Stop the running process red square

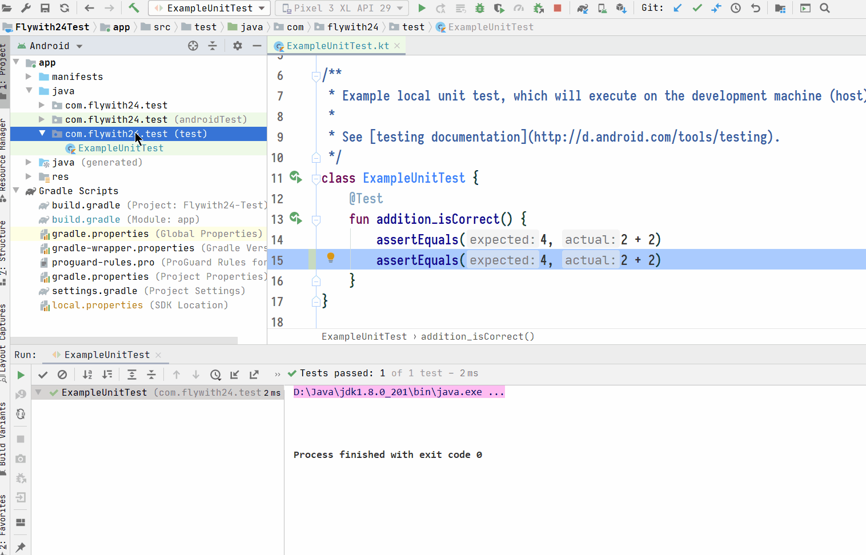tap(558, 8)
